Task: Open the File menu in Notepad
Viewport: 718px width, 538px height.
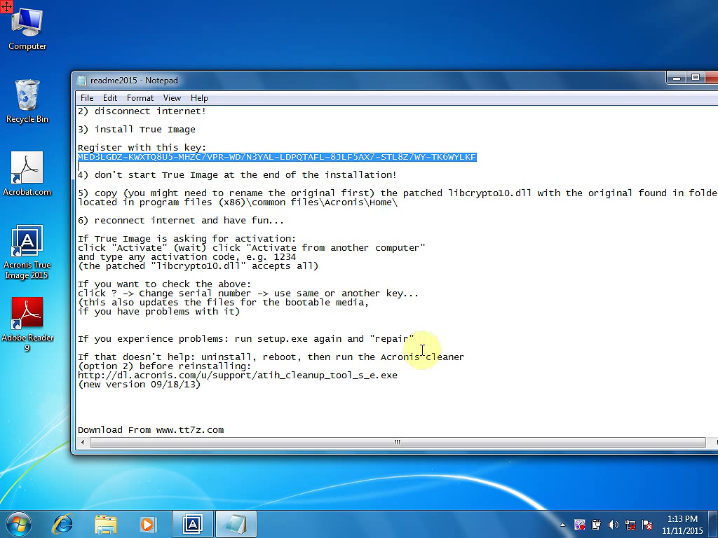Action: click(x=86, y=98)
